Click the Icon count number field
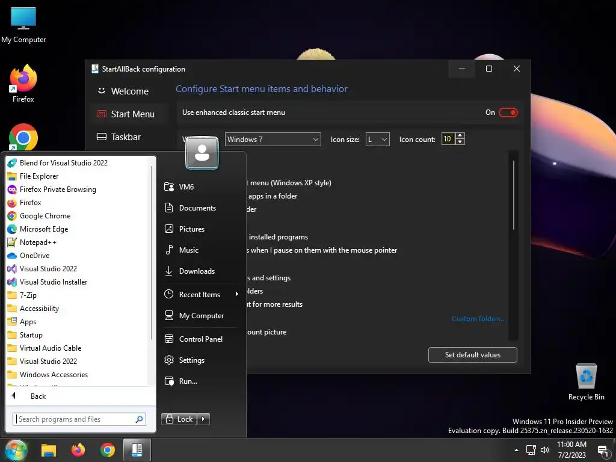This screenshot has width=616, height=462. [448, 139]
